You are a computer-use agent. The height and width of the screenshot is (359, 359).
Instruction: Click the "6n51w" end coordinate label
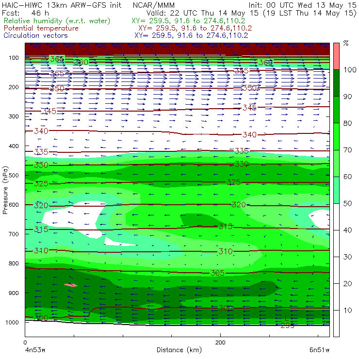pyautogui.click(x=319, y=350)
